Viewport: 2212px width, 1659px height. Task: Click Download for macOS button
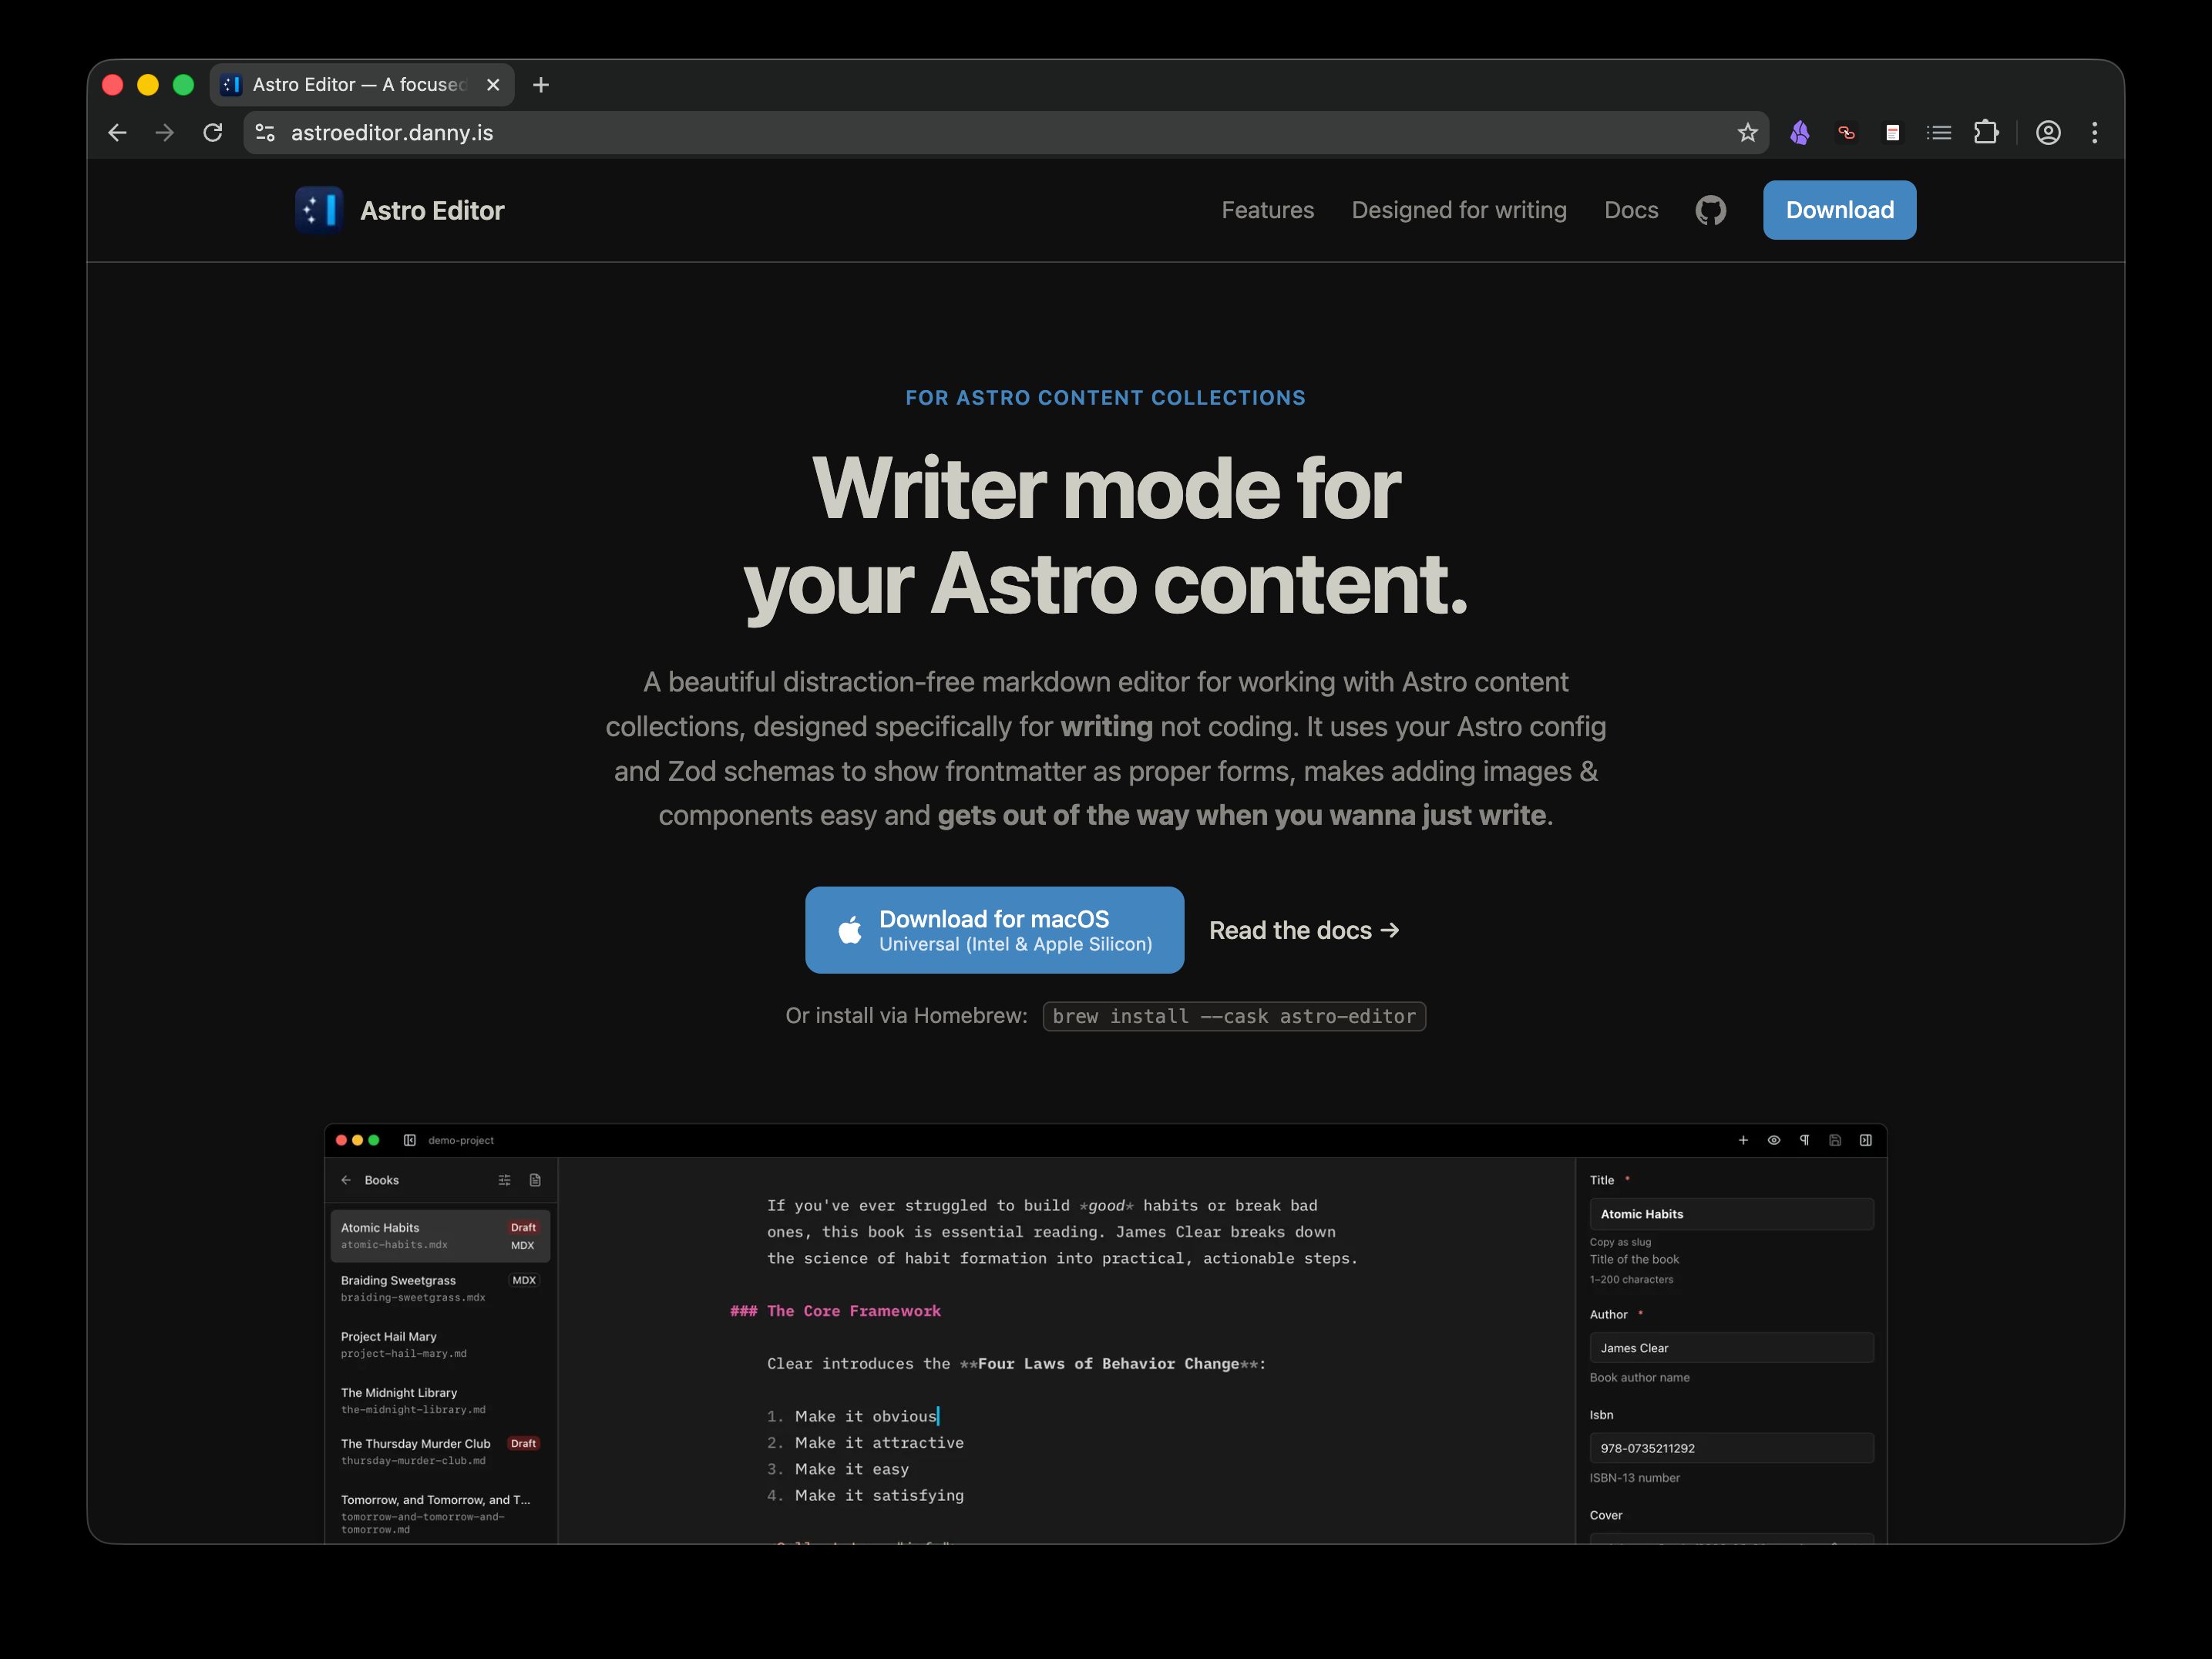click(x=994, y=930)
